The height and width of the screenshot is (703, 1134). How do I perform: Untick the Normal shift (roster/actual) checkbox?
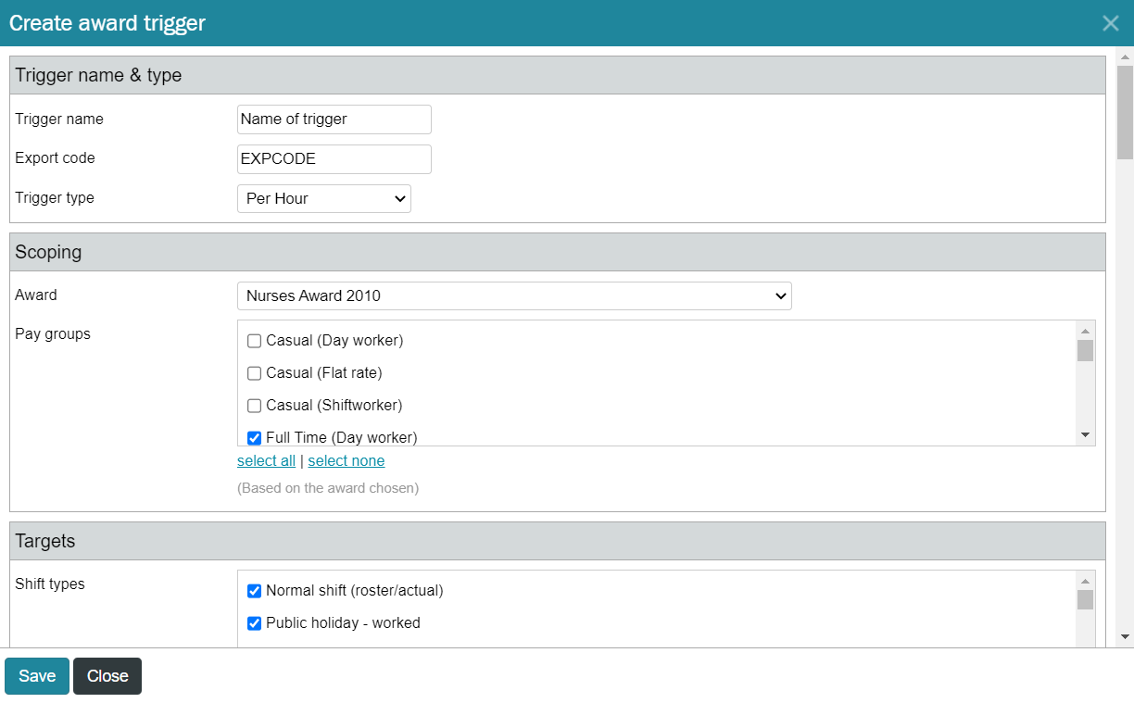pyautogui.click(x=254, y=591)
